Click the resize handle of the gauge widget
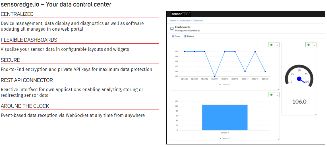Viewport: 327px width, 147px height. click(x=316, y=114)
